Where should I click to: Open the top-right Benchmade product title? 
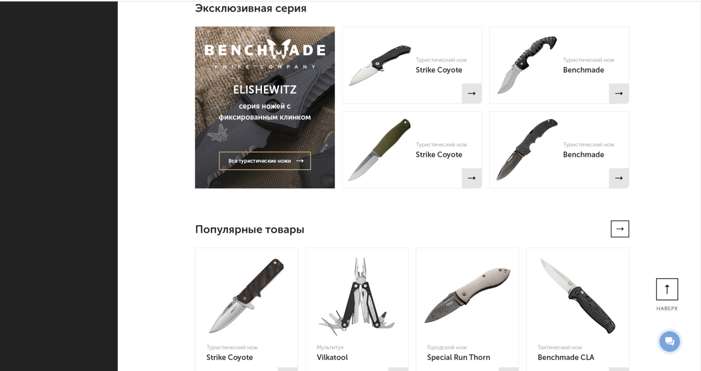point(583,70)
